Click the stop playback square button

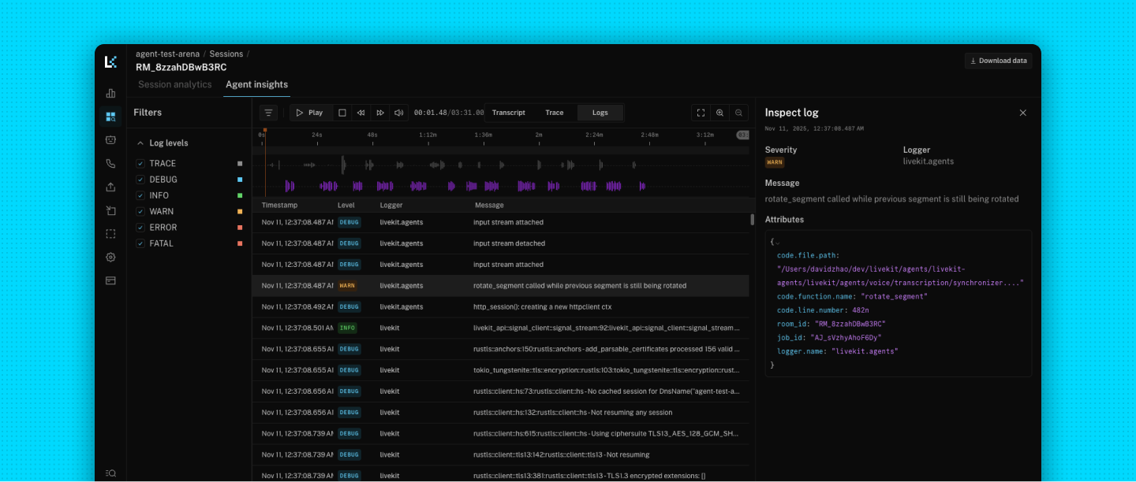coord(342,113)
